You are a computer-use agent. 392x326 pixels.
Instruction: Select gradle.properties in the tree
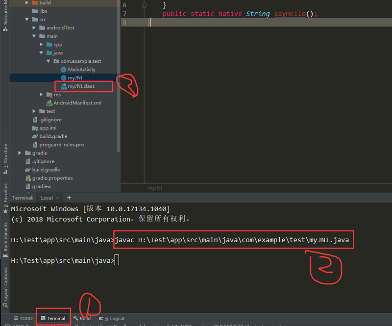coord(52,178)
